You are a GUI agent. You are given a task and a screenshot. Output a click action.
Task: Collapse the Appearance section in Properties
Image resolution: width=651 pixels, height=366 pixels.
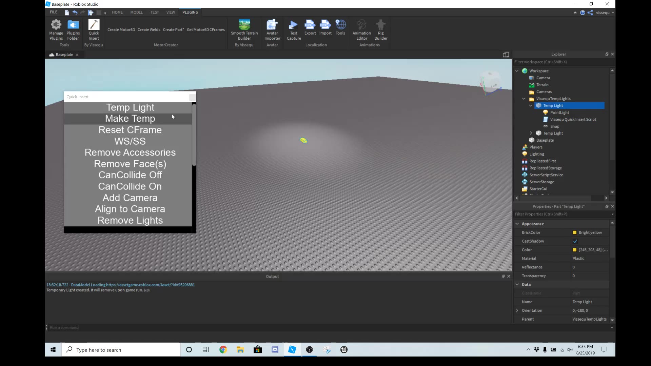pos(518,224)
